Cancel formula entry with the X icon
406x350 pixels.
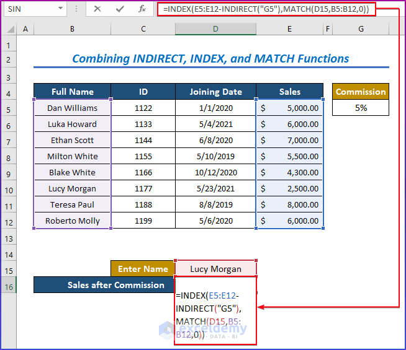click(97, 9)
